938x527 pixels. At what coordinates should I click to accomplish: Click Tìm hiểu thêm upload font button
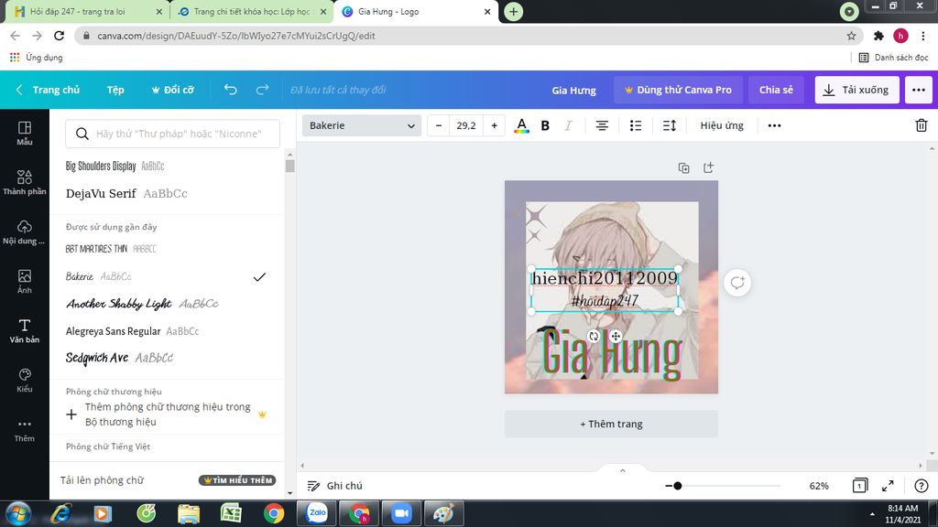click(x=237, y=480)
